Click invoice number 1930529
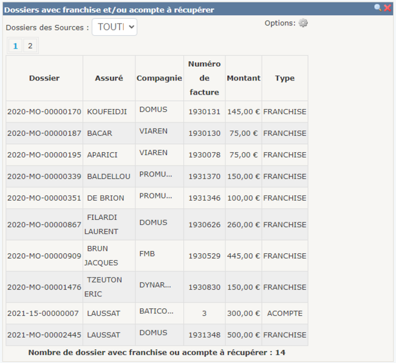396x363 pixels. 204,256
